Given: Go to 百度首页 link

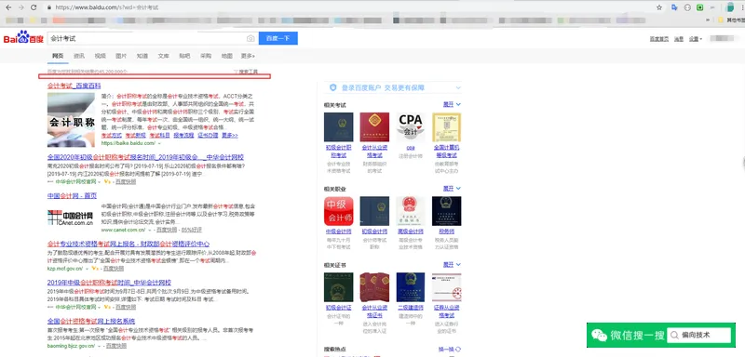Looking at the screenshot, I should [659, 39].
